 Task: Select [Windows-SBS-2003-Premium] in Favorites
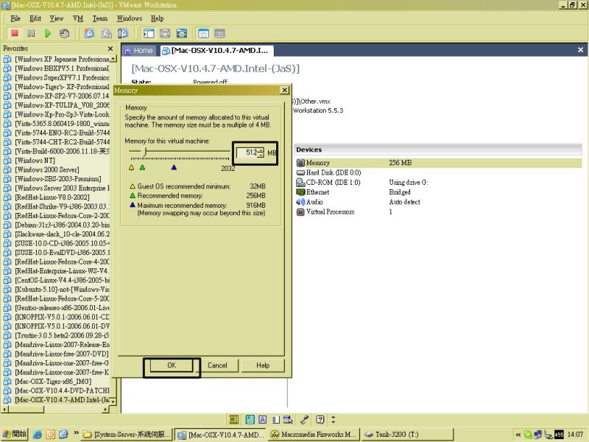click(x=58, y=179)
